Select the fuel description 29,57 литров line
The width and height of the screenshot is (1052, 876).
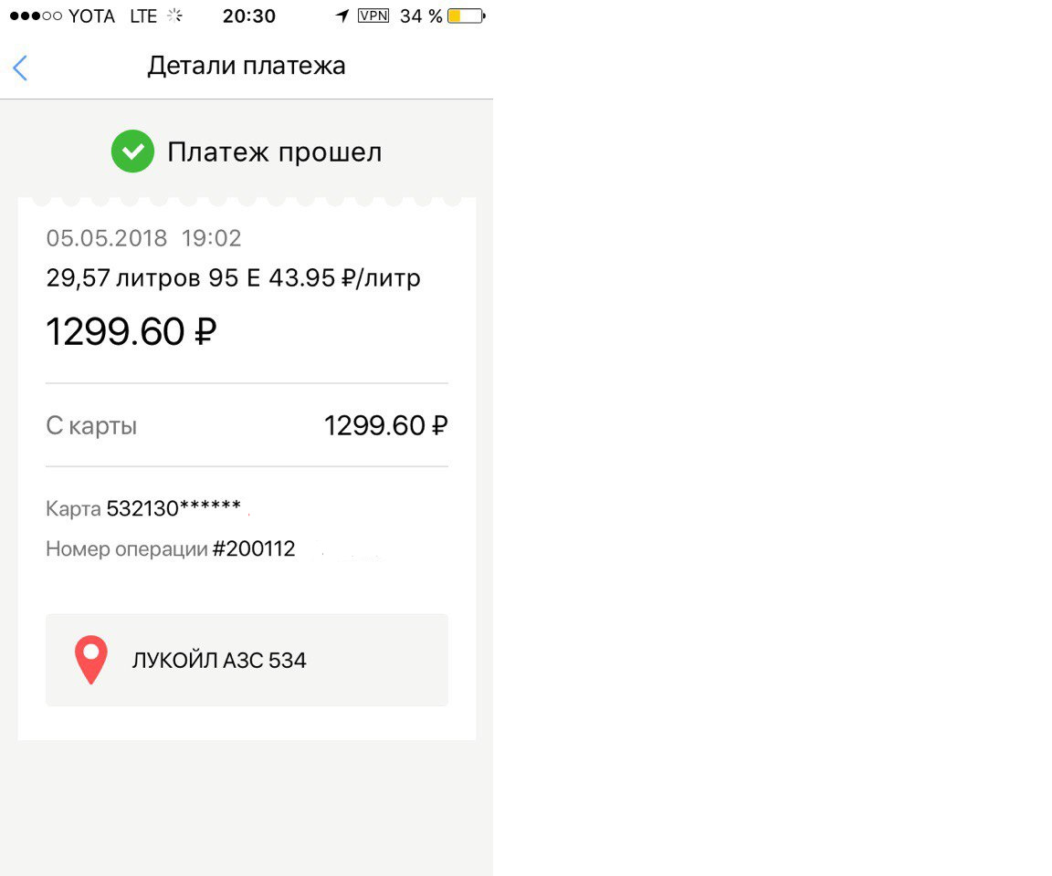233,277
